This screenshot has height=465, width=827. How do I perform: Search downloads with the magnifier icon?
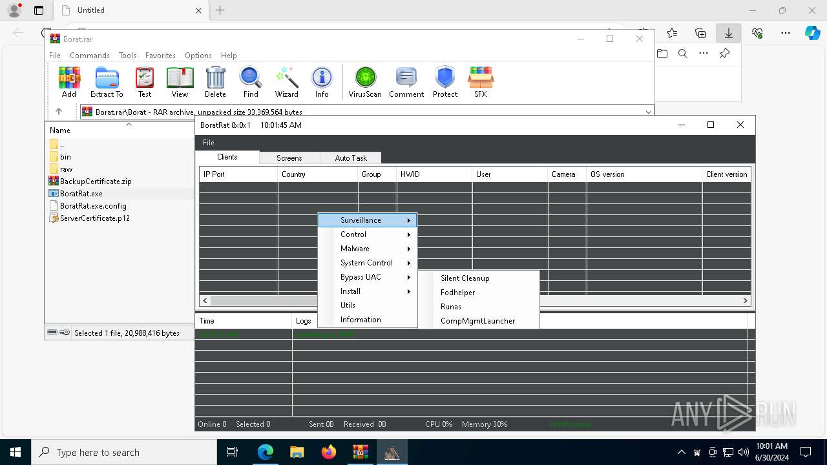click(x=682, y=54)
